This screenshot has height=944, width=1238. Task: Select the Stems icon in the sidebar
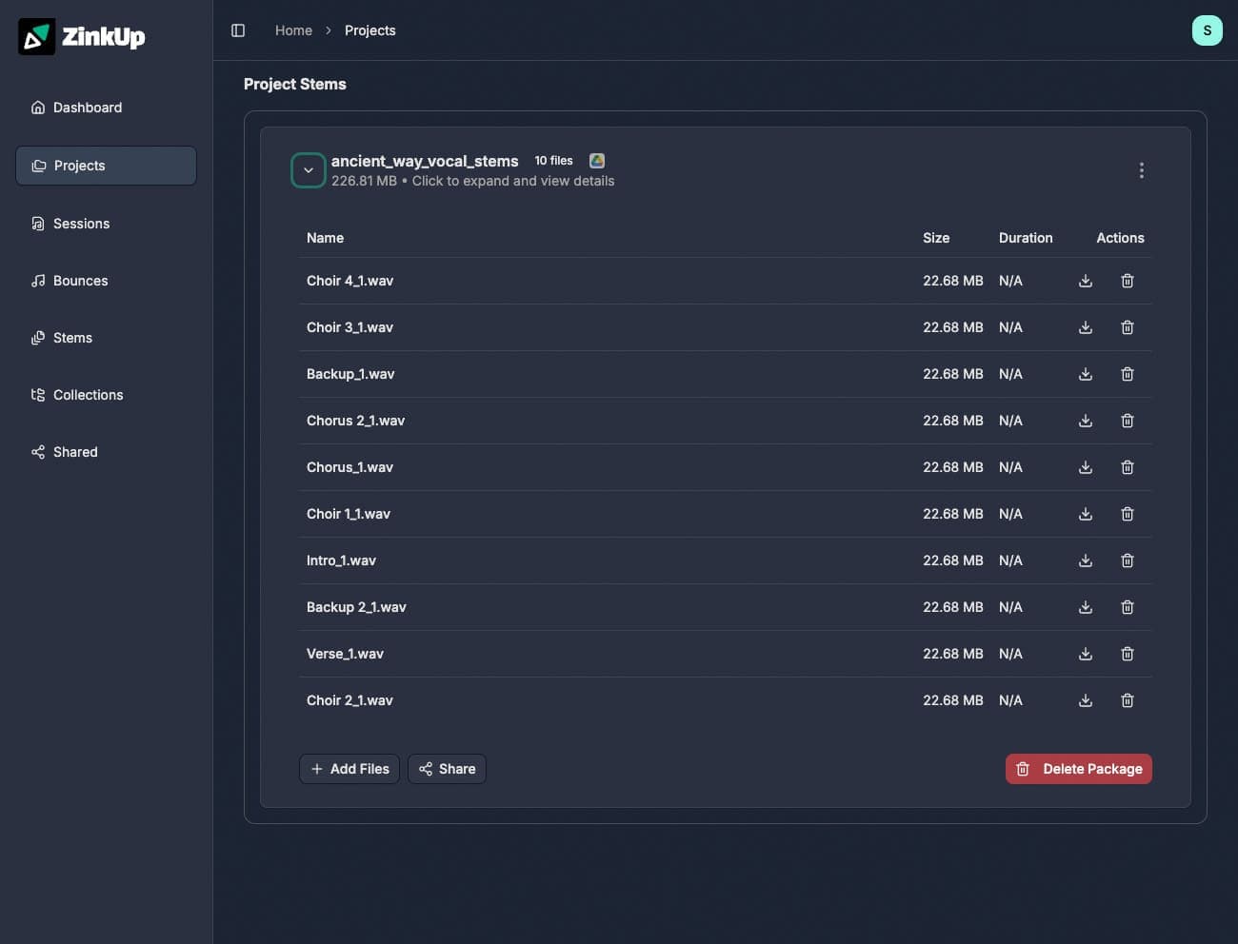coord(38,338)
